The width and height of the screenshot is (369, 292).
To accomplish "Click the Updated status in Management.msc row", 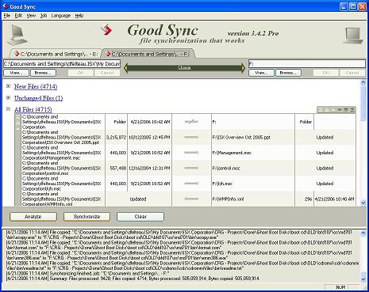I will tap(325, 153).
